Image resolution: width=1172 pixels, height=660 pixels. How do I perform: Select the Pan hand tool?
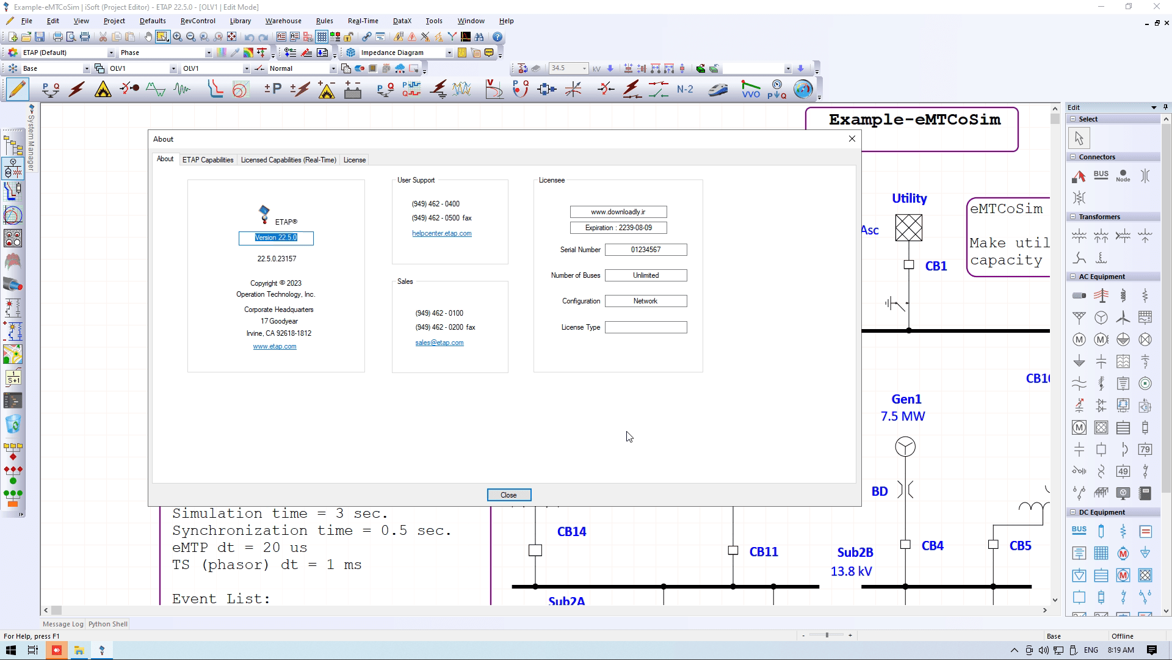pos(148,37)
